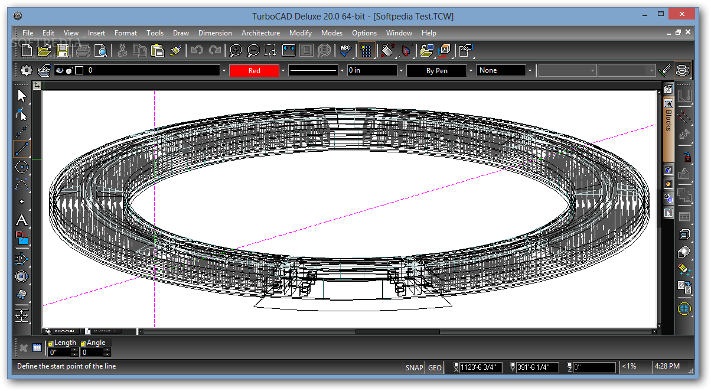
Task: Run spell check with the ABC icon
Action: click(x=345, y=51)
